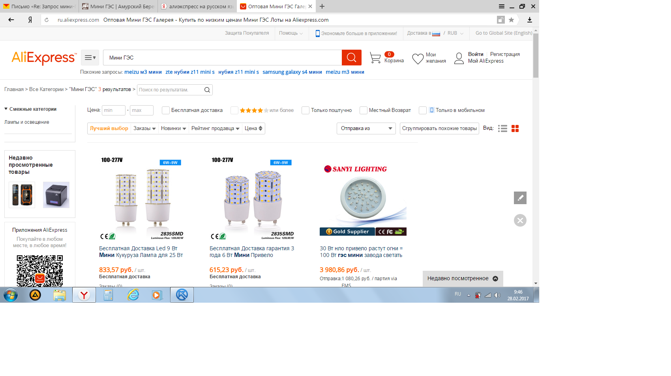Collapse the Смежные категории section
The image size is (671, 376).
click(x=30, y=109)
